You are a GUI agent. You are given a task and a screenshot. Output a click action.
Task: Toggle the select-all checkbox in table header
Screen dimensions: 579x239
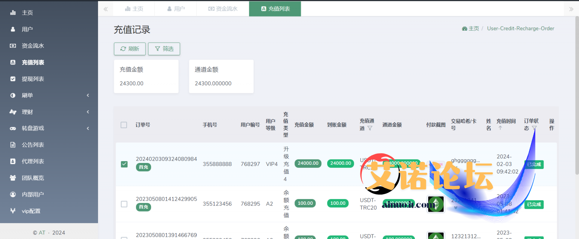tap(124, 125)
